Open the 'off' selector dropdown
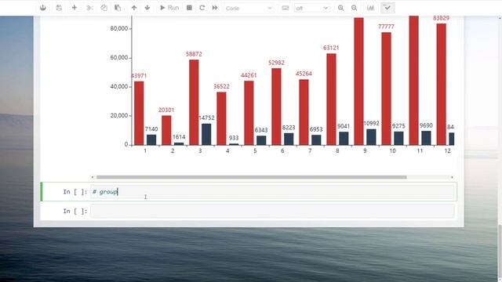Viewport: 502px width, 282px height. 312,8
